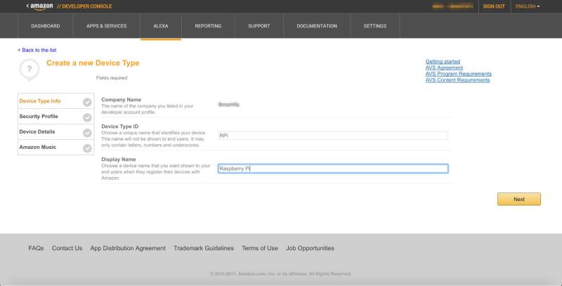
Task: Click the Device Type ID input field
Action: pos(333,136)
